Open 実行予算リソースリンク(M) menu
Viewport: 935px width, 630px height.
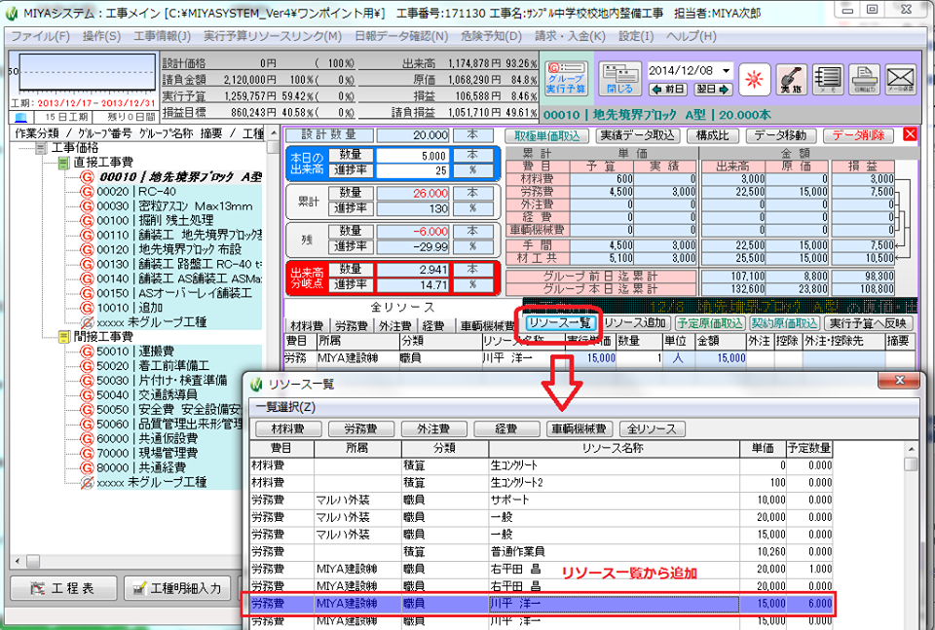[x=273, y=36]
